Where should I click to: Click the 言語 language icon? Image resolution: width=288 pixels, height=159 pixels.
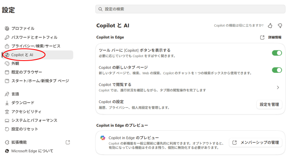7,94
